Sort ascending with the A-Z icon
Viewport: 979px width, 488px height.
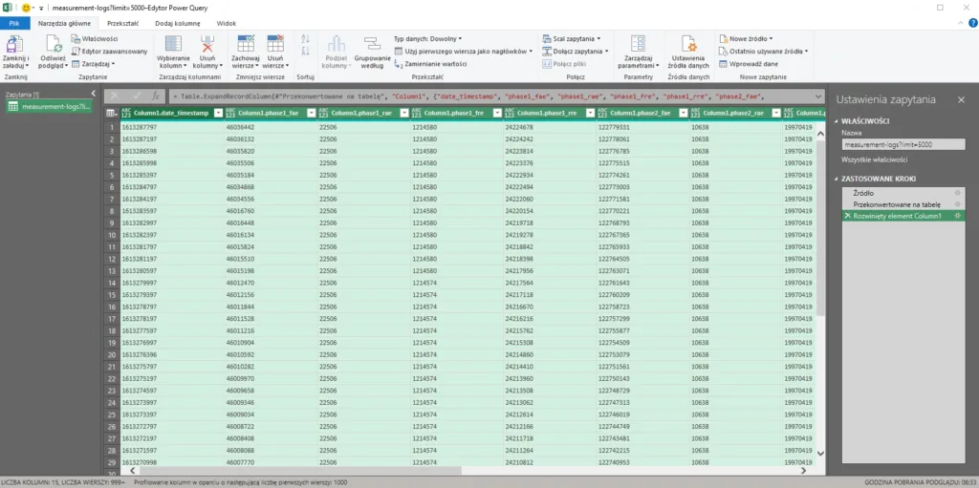coord(305,39)
